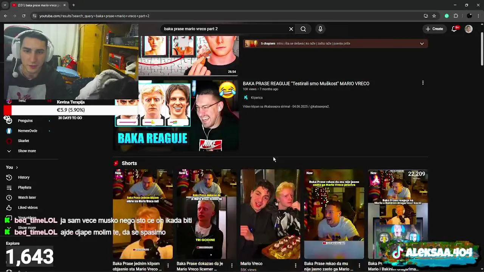Open the BAKA PRASE REAGUJE Testirali smo Muškost title
Screen dimensions: 484x272
click(306, 83)
